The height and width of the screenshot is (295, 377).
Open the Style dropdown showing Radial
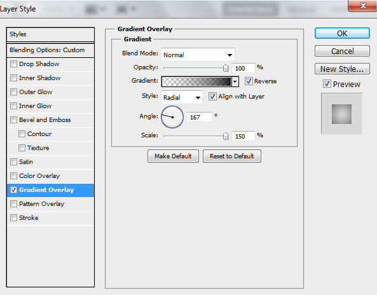pyautogui.click(x=182, y=97)
